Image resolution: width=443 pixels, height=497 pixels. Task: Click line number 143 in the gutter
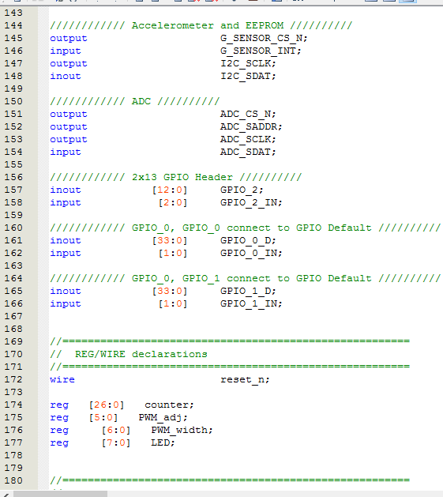click(13, 13)
